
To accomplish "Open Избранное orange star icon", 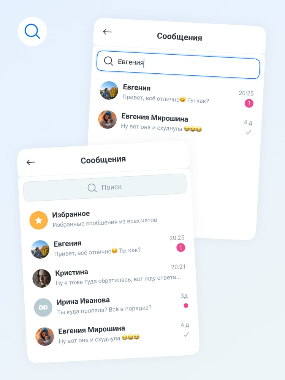I will point(38,220).
